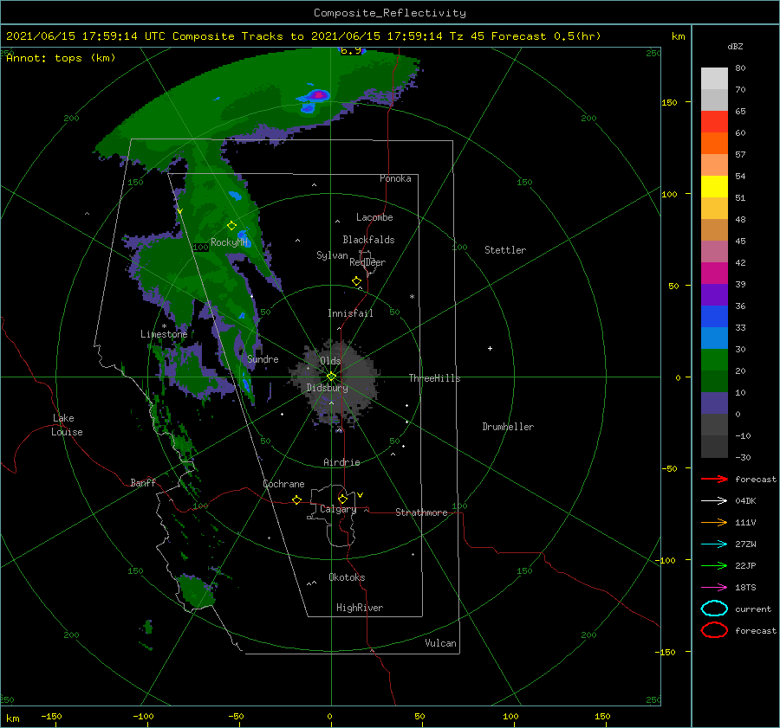The height and width of the screenshot is (728, 780).
Task: Click the red forecast arrow in legend
Action: tap(714, 479)
